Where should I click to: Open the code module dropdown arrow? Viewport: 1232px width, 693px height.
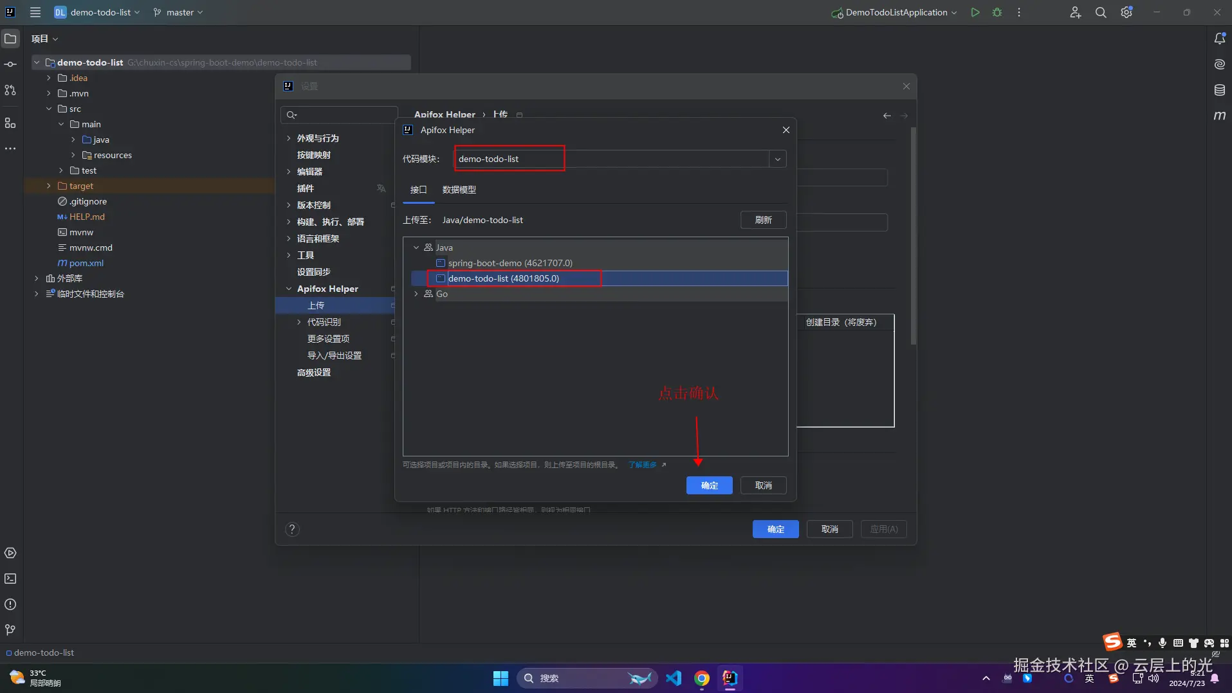[778, 159]
